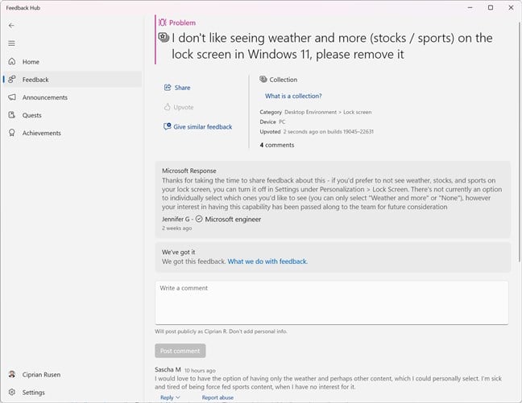Click the 'We've got it' heading
Image resolution: width=522 pixels, height=403 pixels.
pos(179,252)
